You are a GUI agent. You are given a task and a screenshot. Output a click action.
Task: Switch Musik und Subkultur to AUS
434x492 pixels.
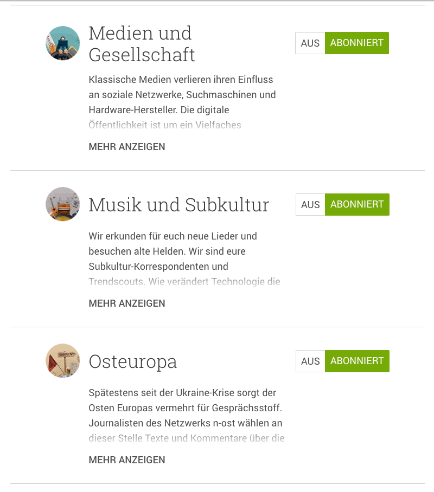[310, 205]
